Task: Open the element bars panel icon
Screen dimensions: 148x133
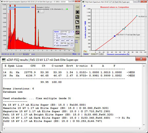Action: click(77, 17)
